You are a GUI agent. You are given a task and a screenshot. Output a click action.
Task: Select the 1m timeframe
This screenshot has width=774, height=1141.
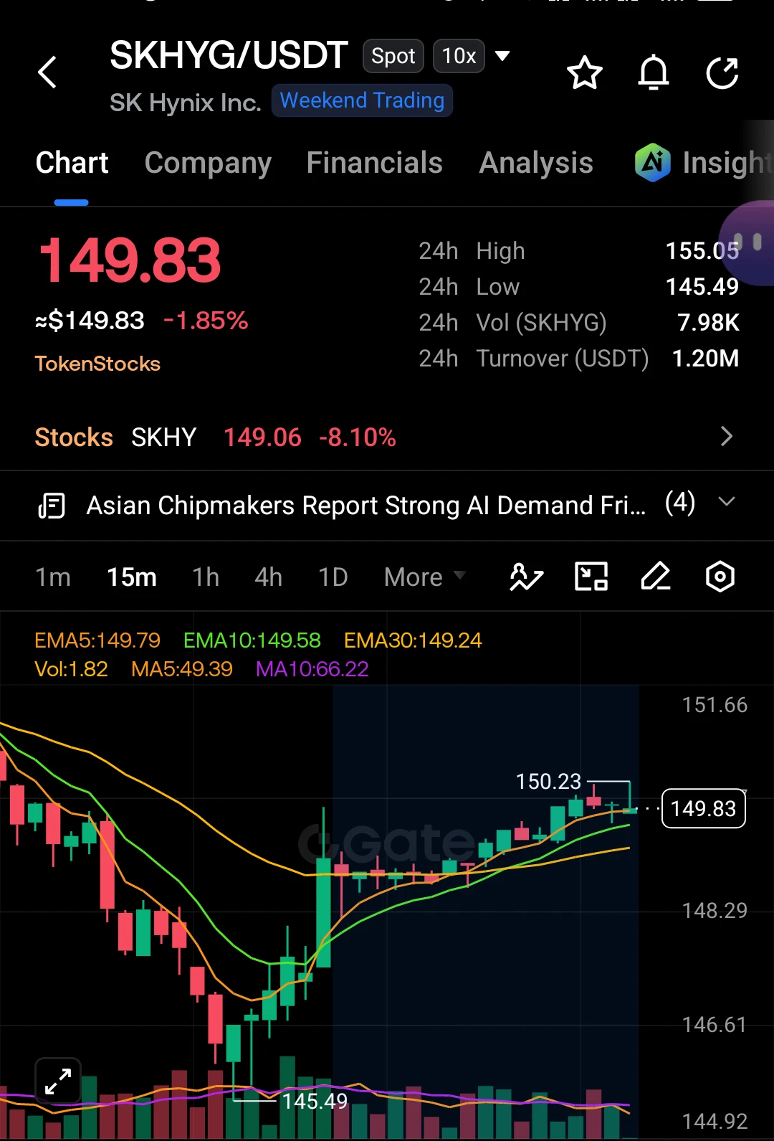click(53, 577)
